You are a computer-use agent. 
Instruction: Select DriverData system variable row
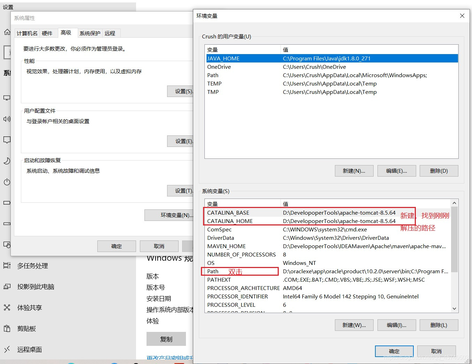(328, 238)
